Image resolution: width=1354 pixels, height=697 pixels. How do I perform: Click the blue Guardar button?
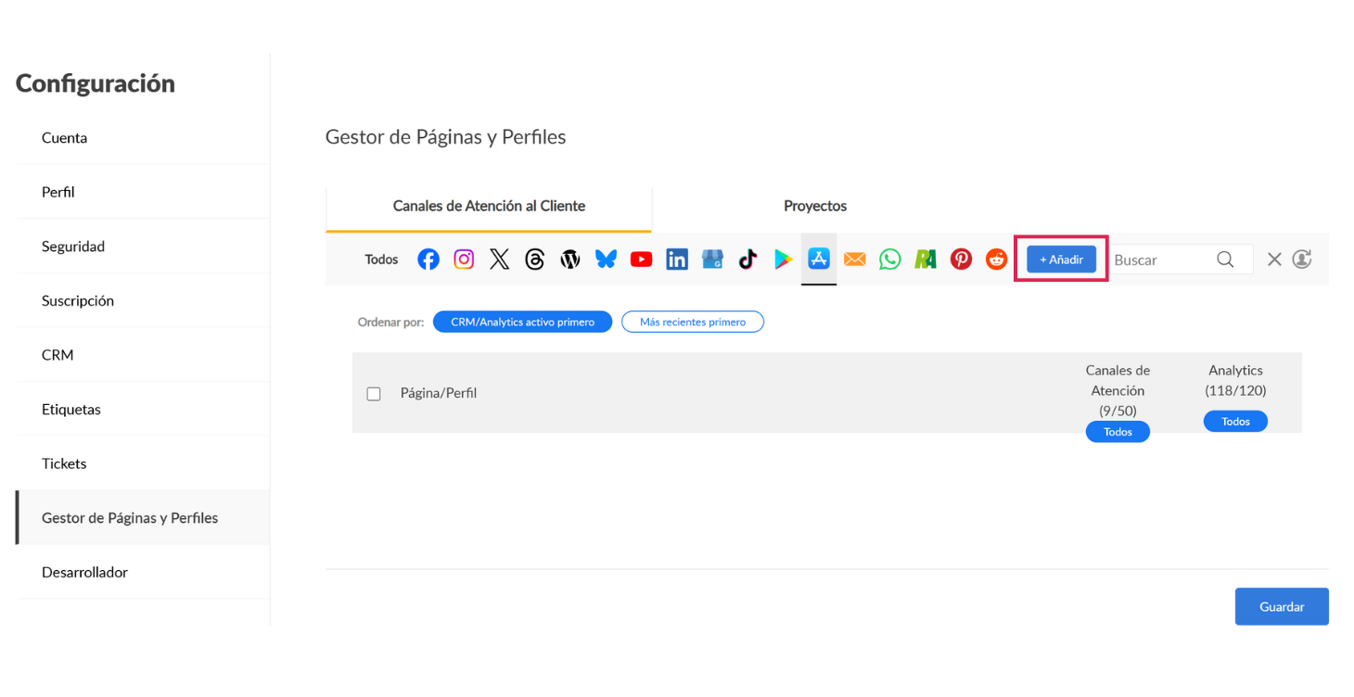1281,606
